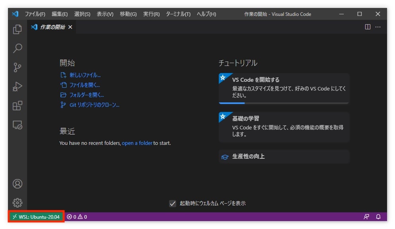Open the Extensions view icon
Image resolution: width=395 pixels, height=229 pixels.
point(18,106)
